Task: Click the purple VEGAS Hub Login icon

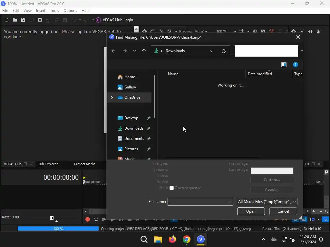Action: point(98,20)
